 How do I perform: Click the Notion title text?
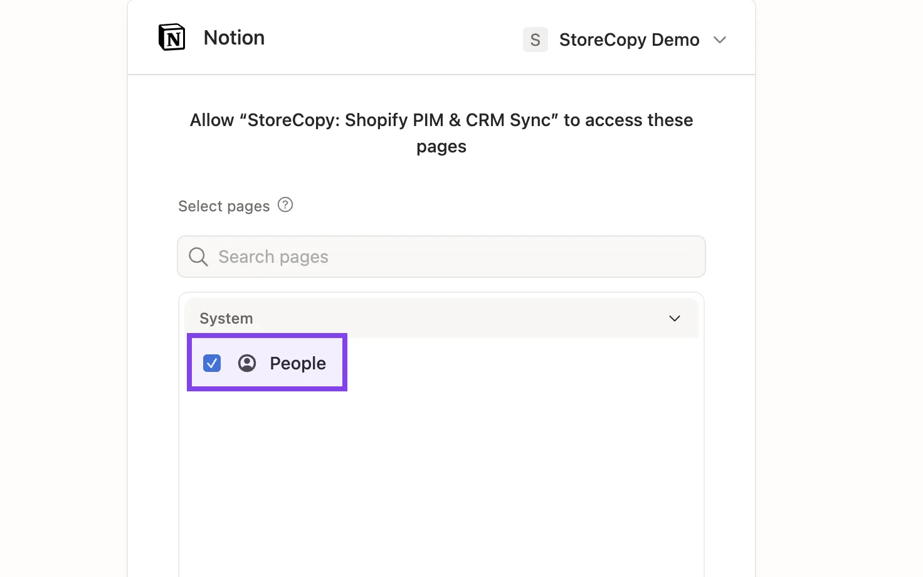[234, 38]
